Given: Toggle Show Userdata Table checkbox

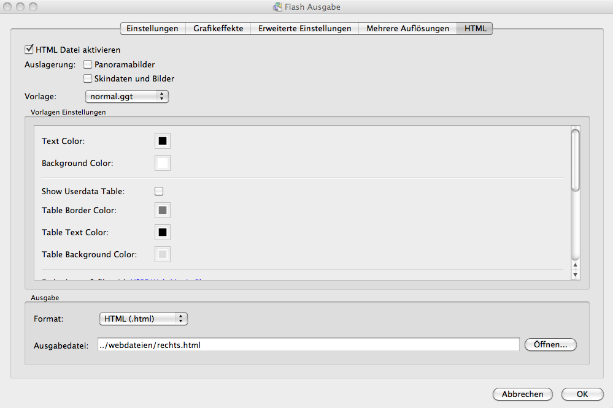Looking at the screenshot, I should click(x=159, y=191).
